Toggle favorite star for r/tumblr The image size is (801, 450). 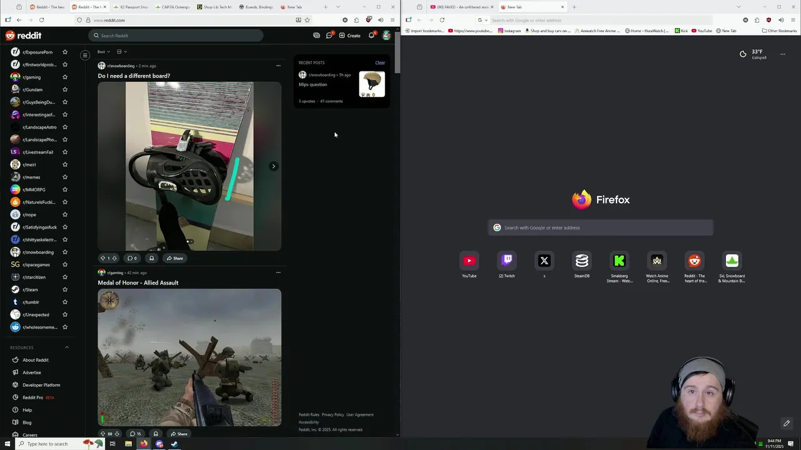[64, 302]
